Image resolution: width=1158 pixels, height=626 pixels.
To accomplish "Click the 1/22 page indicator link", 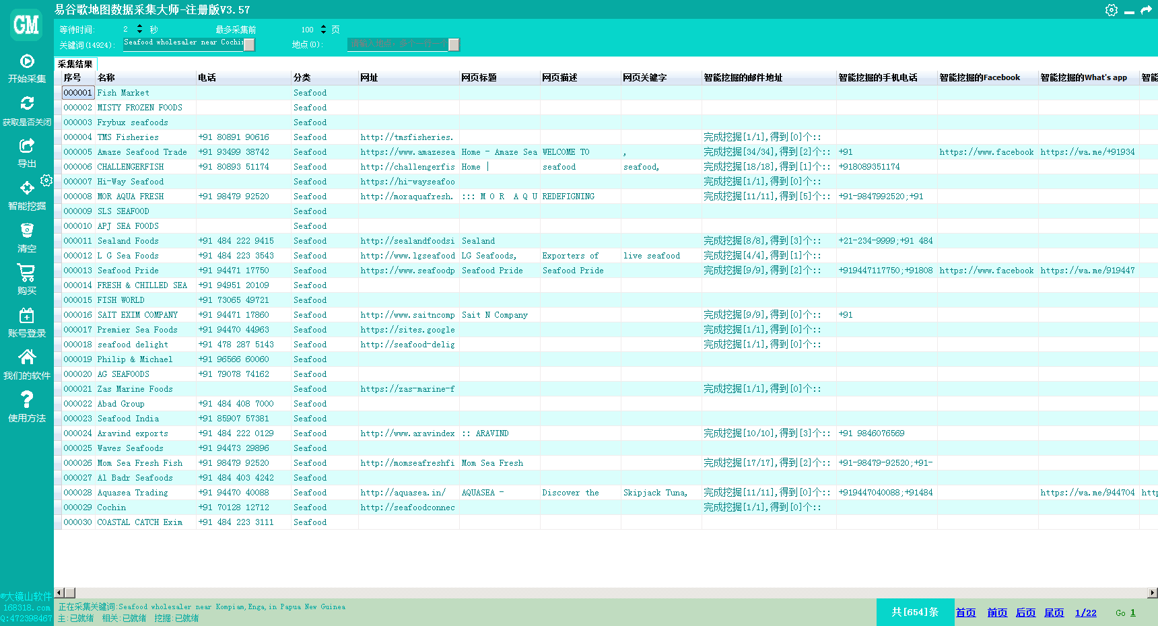I will (1086, 613).
